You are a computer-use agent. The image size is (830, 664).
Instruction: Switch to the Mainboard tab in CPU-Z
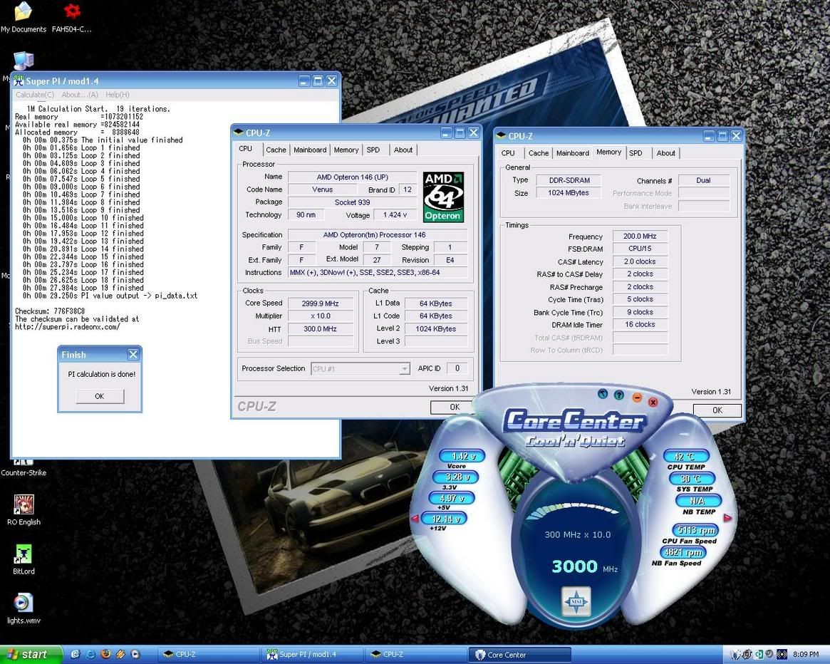(x=310, y=150)
